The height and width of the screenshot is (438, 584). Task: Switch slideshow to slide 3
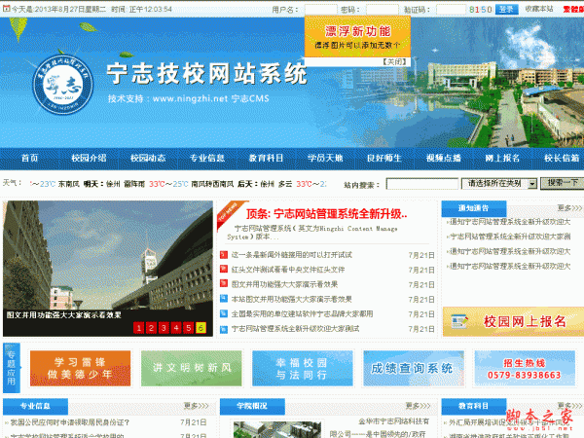(164, 328)
